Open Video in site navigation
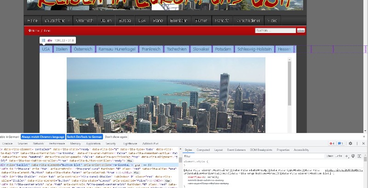 click(x=272, y=21)
